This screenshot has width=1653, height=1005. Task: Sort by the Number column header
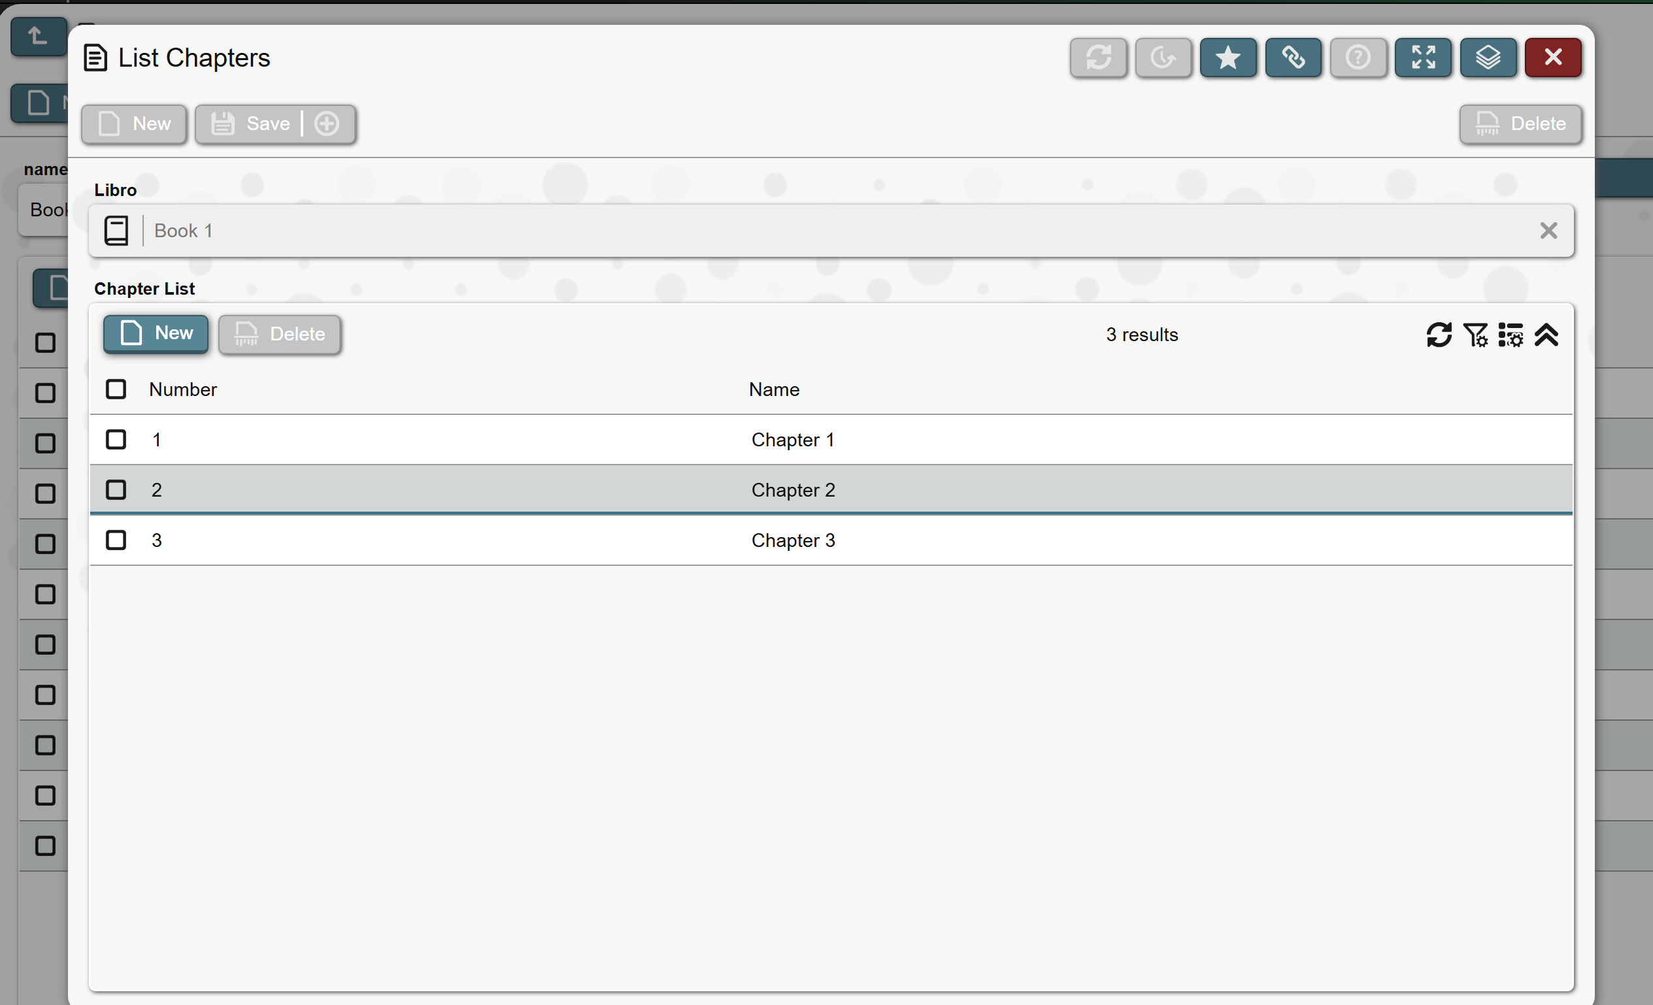click(183, 390)
